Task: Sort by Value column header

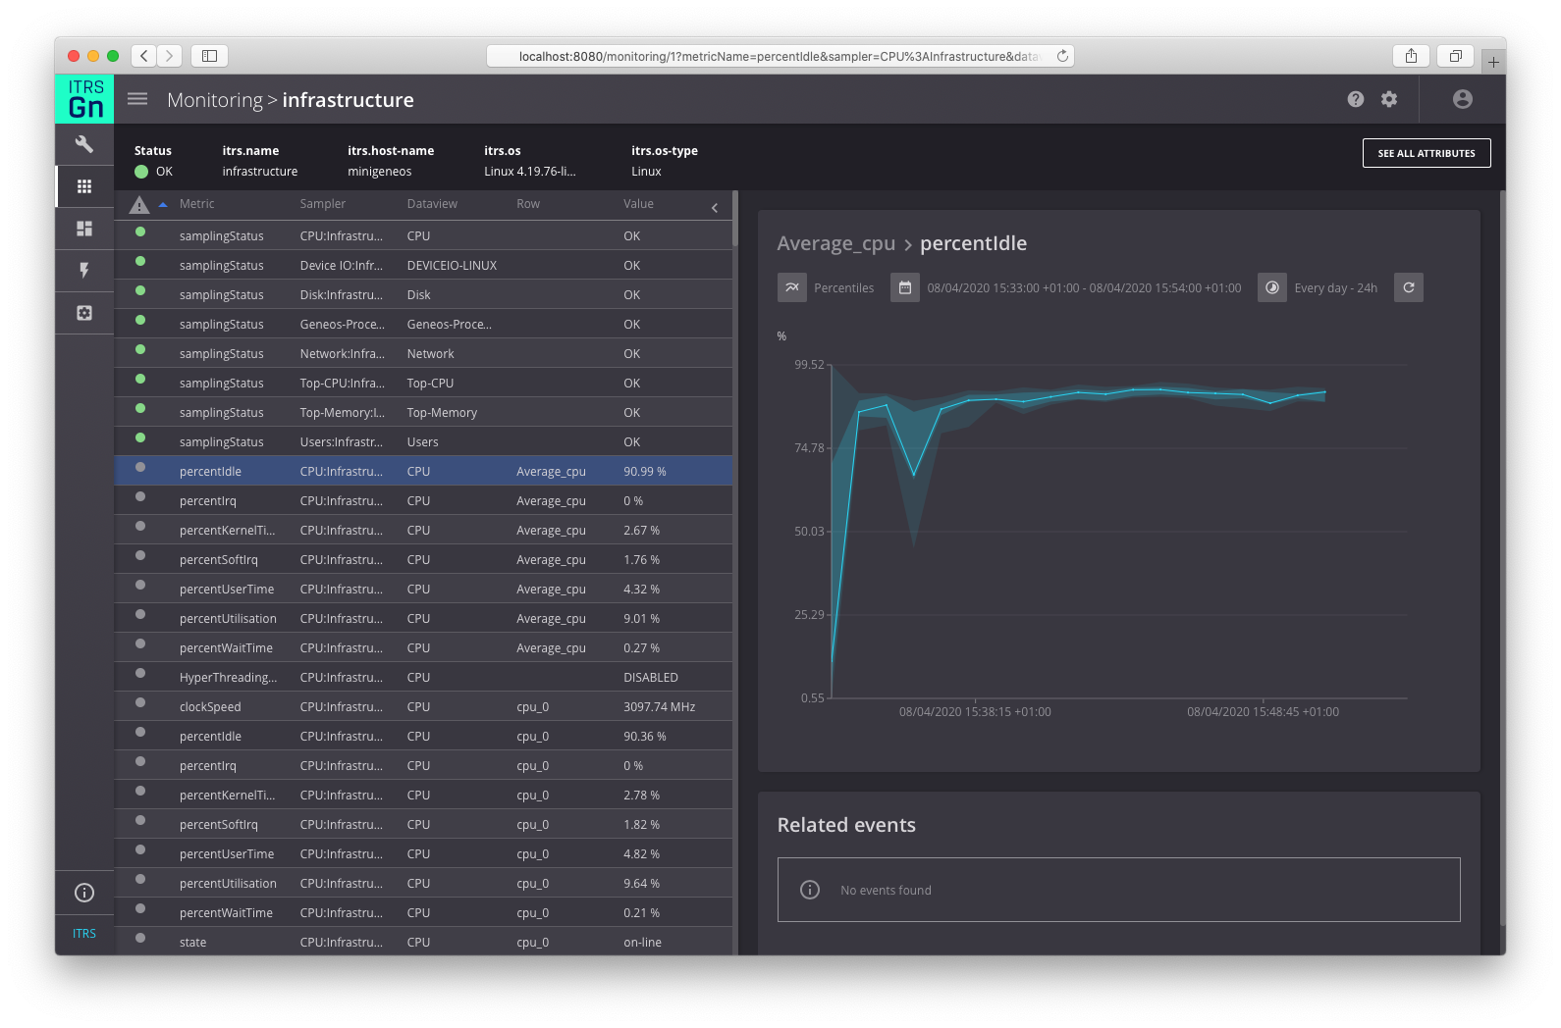Action: [638, 204]
